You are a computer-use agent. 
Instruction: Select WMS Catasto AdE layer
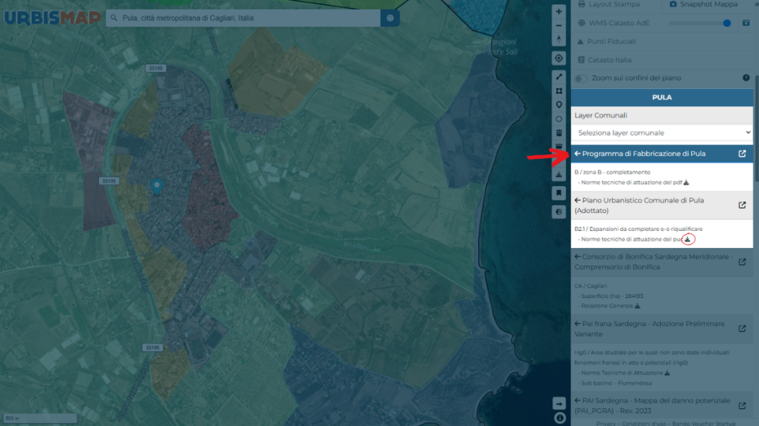(x=614, y=24)
